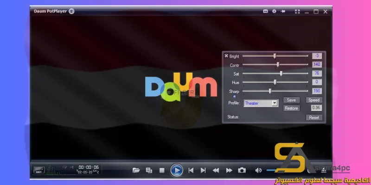Open the Daum PotPlayer title menu
The image size is (371, 185).
point(50,11)
